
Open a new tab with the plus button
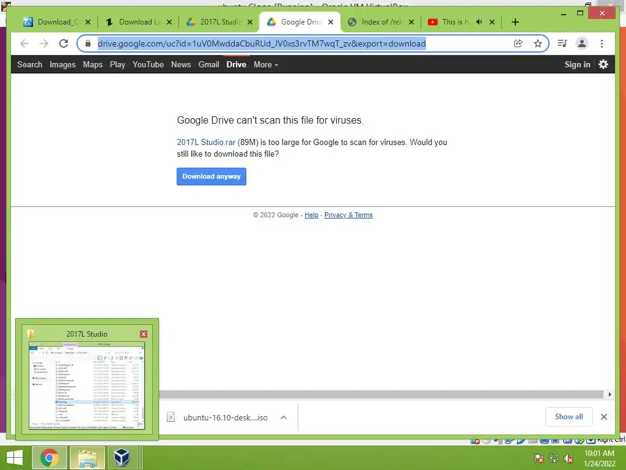tap(515, 22)
